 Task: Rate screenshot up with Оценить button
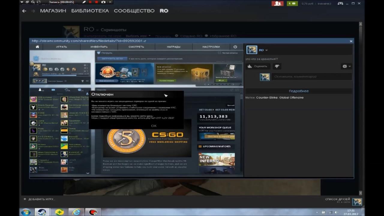pos(257,66)
